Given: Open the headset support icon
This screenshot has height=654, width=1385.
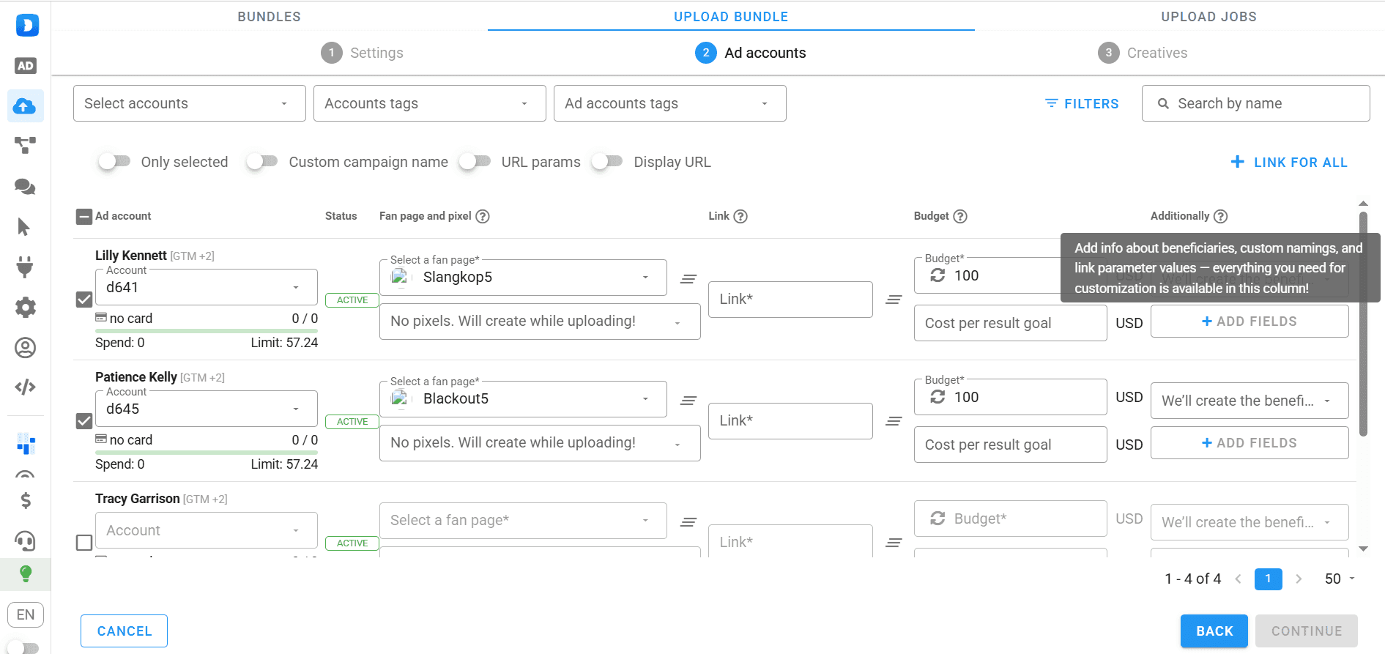Looking at the screenshot, I should coord(25,540).
